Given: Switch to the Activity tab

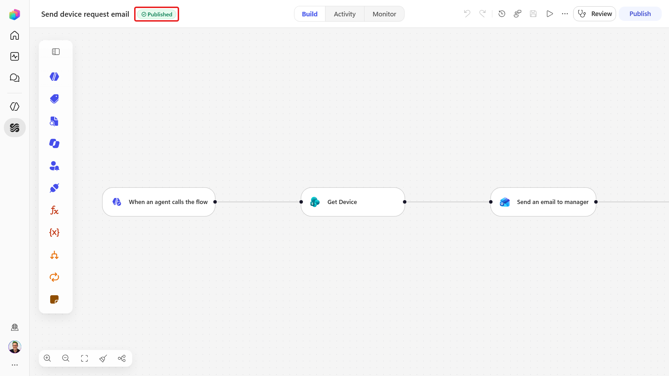Looking at the screenshot, I should (x=345, y=14).
